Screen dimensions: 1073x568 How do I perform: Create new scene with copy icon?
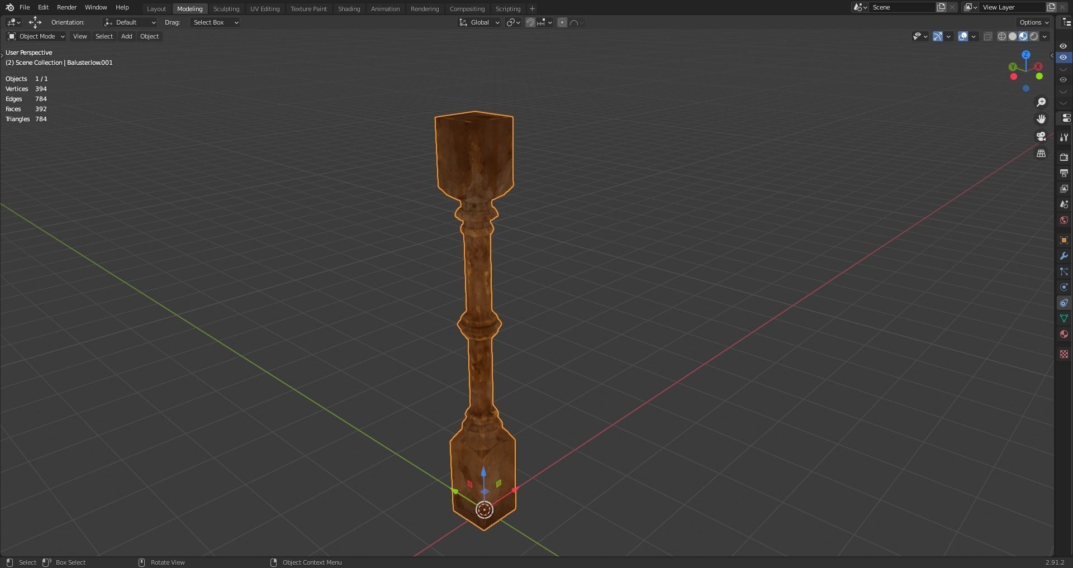(941, 7)
